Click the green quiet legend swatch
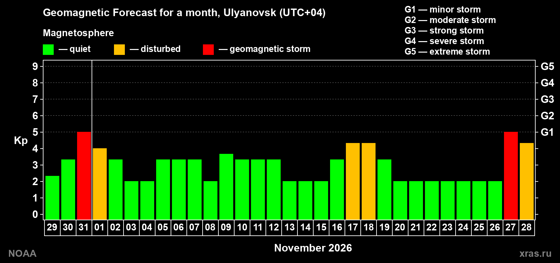 point(48,50)
